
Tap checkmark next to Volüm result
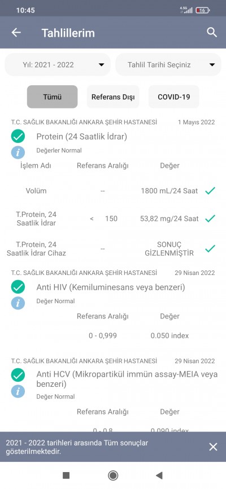point(210,190)
